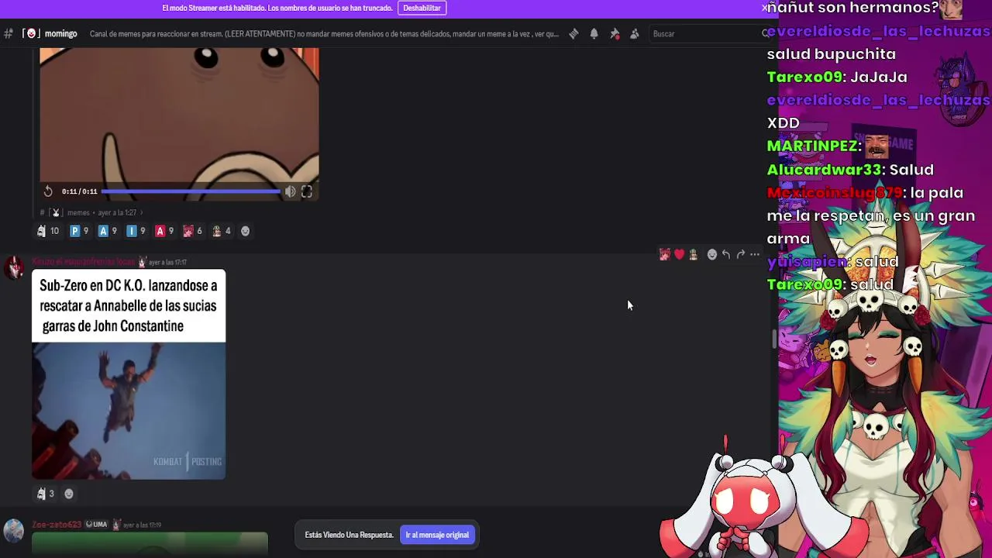The height and width of the screenshot is (558, 992).
Task: Click the UMA server tag badge
Action: pyautogui.click(x=96, y=525)
